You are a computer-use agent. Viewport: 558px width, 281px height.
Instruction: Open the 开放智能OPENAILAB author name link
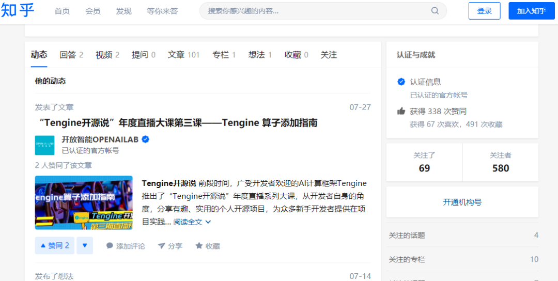click(x=100, y=139)
